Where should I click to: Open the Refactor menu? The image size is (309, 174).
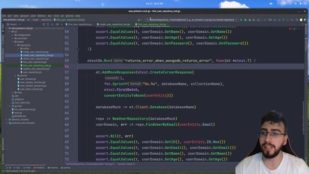[x=42, y=16]
